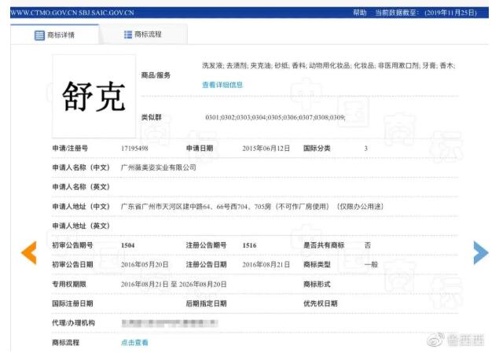499x353 pixels.
Task: Click the 国际注册日期 label
Action: [72, 303]
